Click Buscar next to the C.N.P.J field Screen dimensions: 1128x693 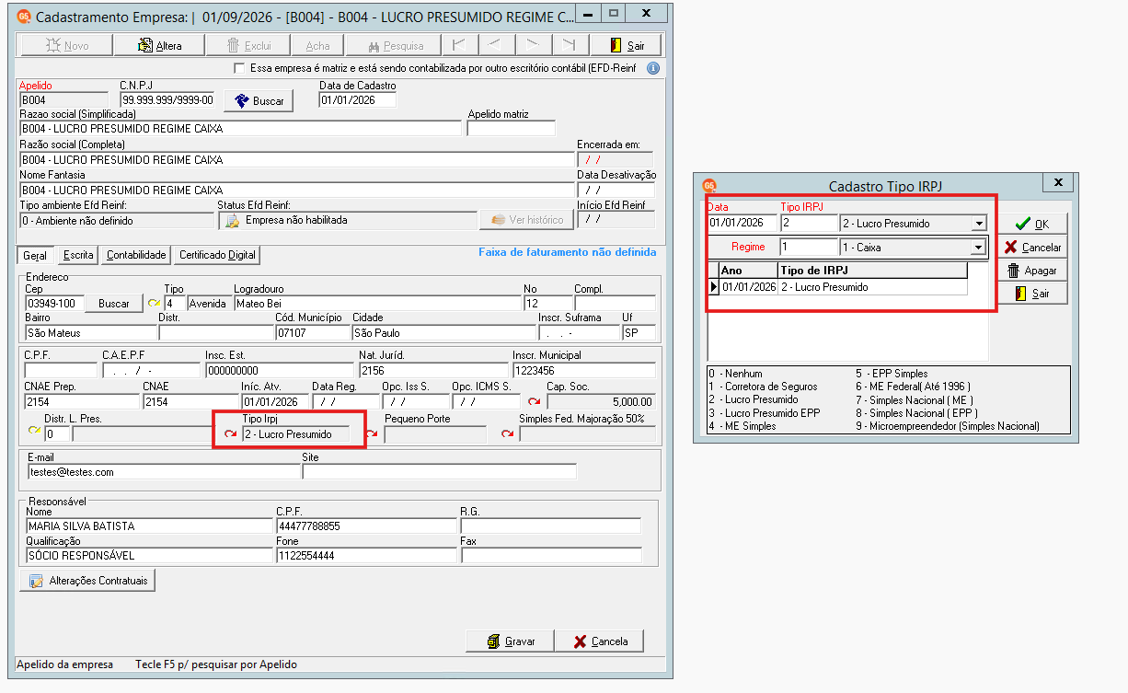[x=259, y=101]
